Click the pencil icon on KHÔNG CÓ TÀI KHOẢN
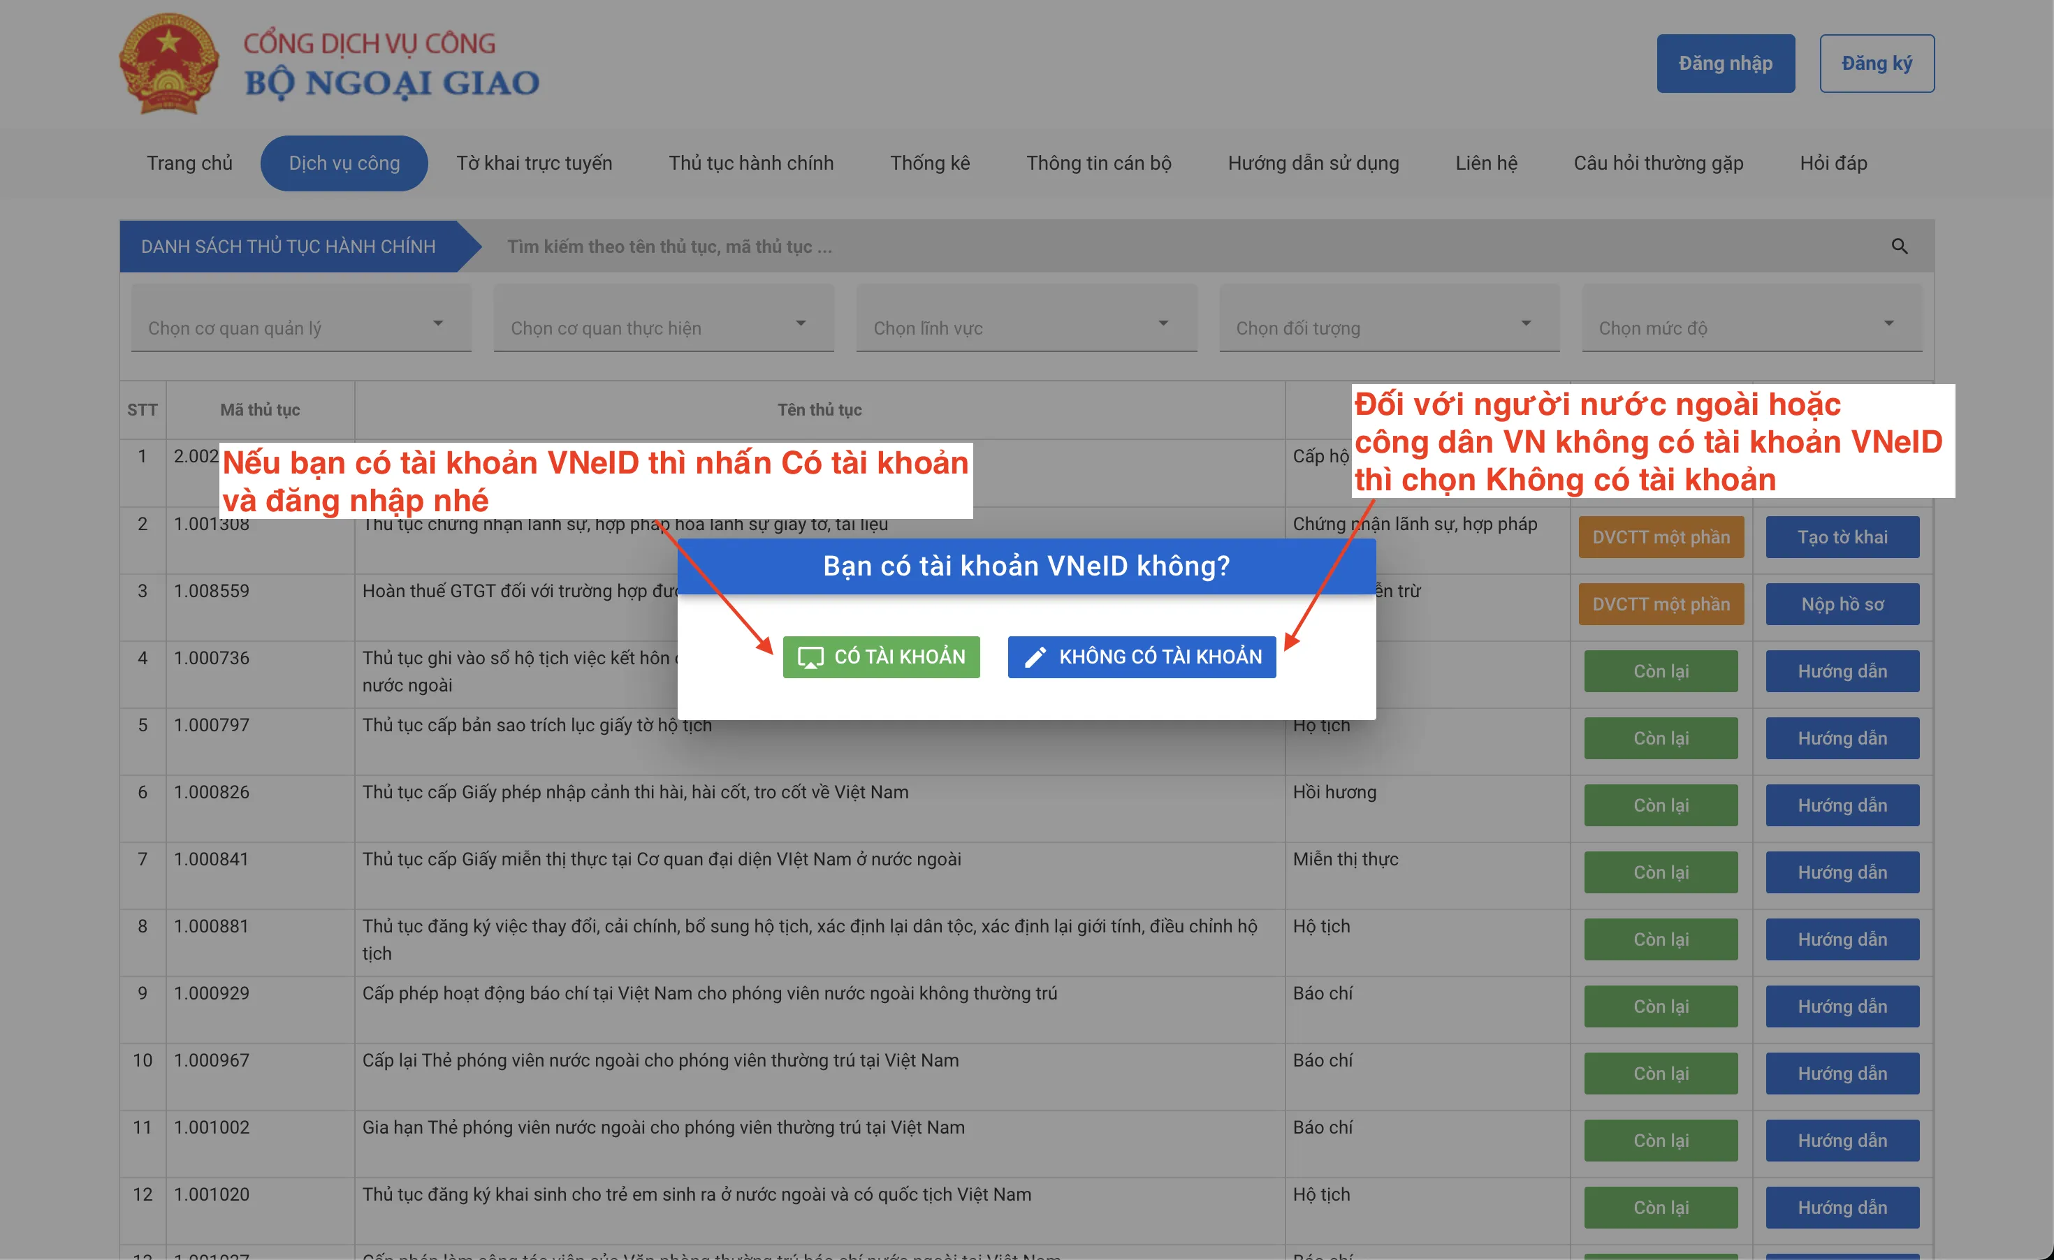This screenshot has width=2054, height=1260. [x=1035, y=657]
